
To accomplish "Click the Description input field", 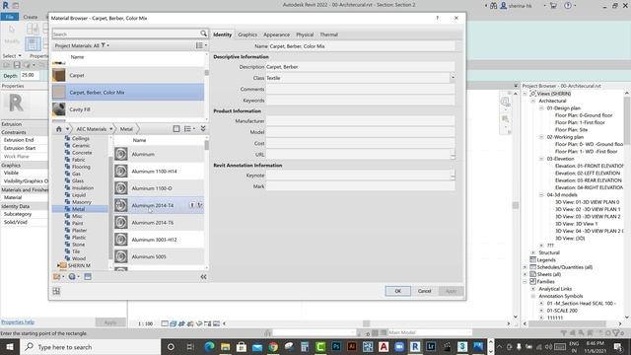I will pos(361,67).
